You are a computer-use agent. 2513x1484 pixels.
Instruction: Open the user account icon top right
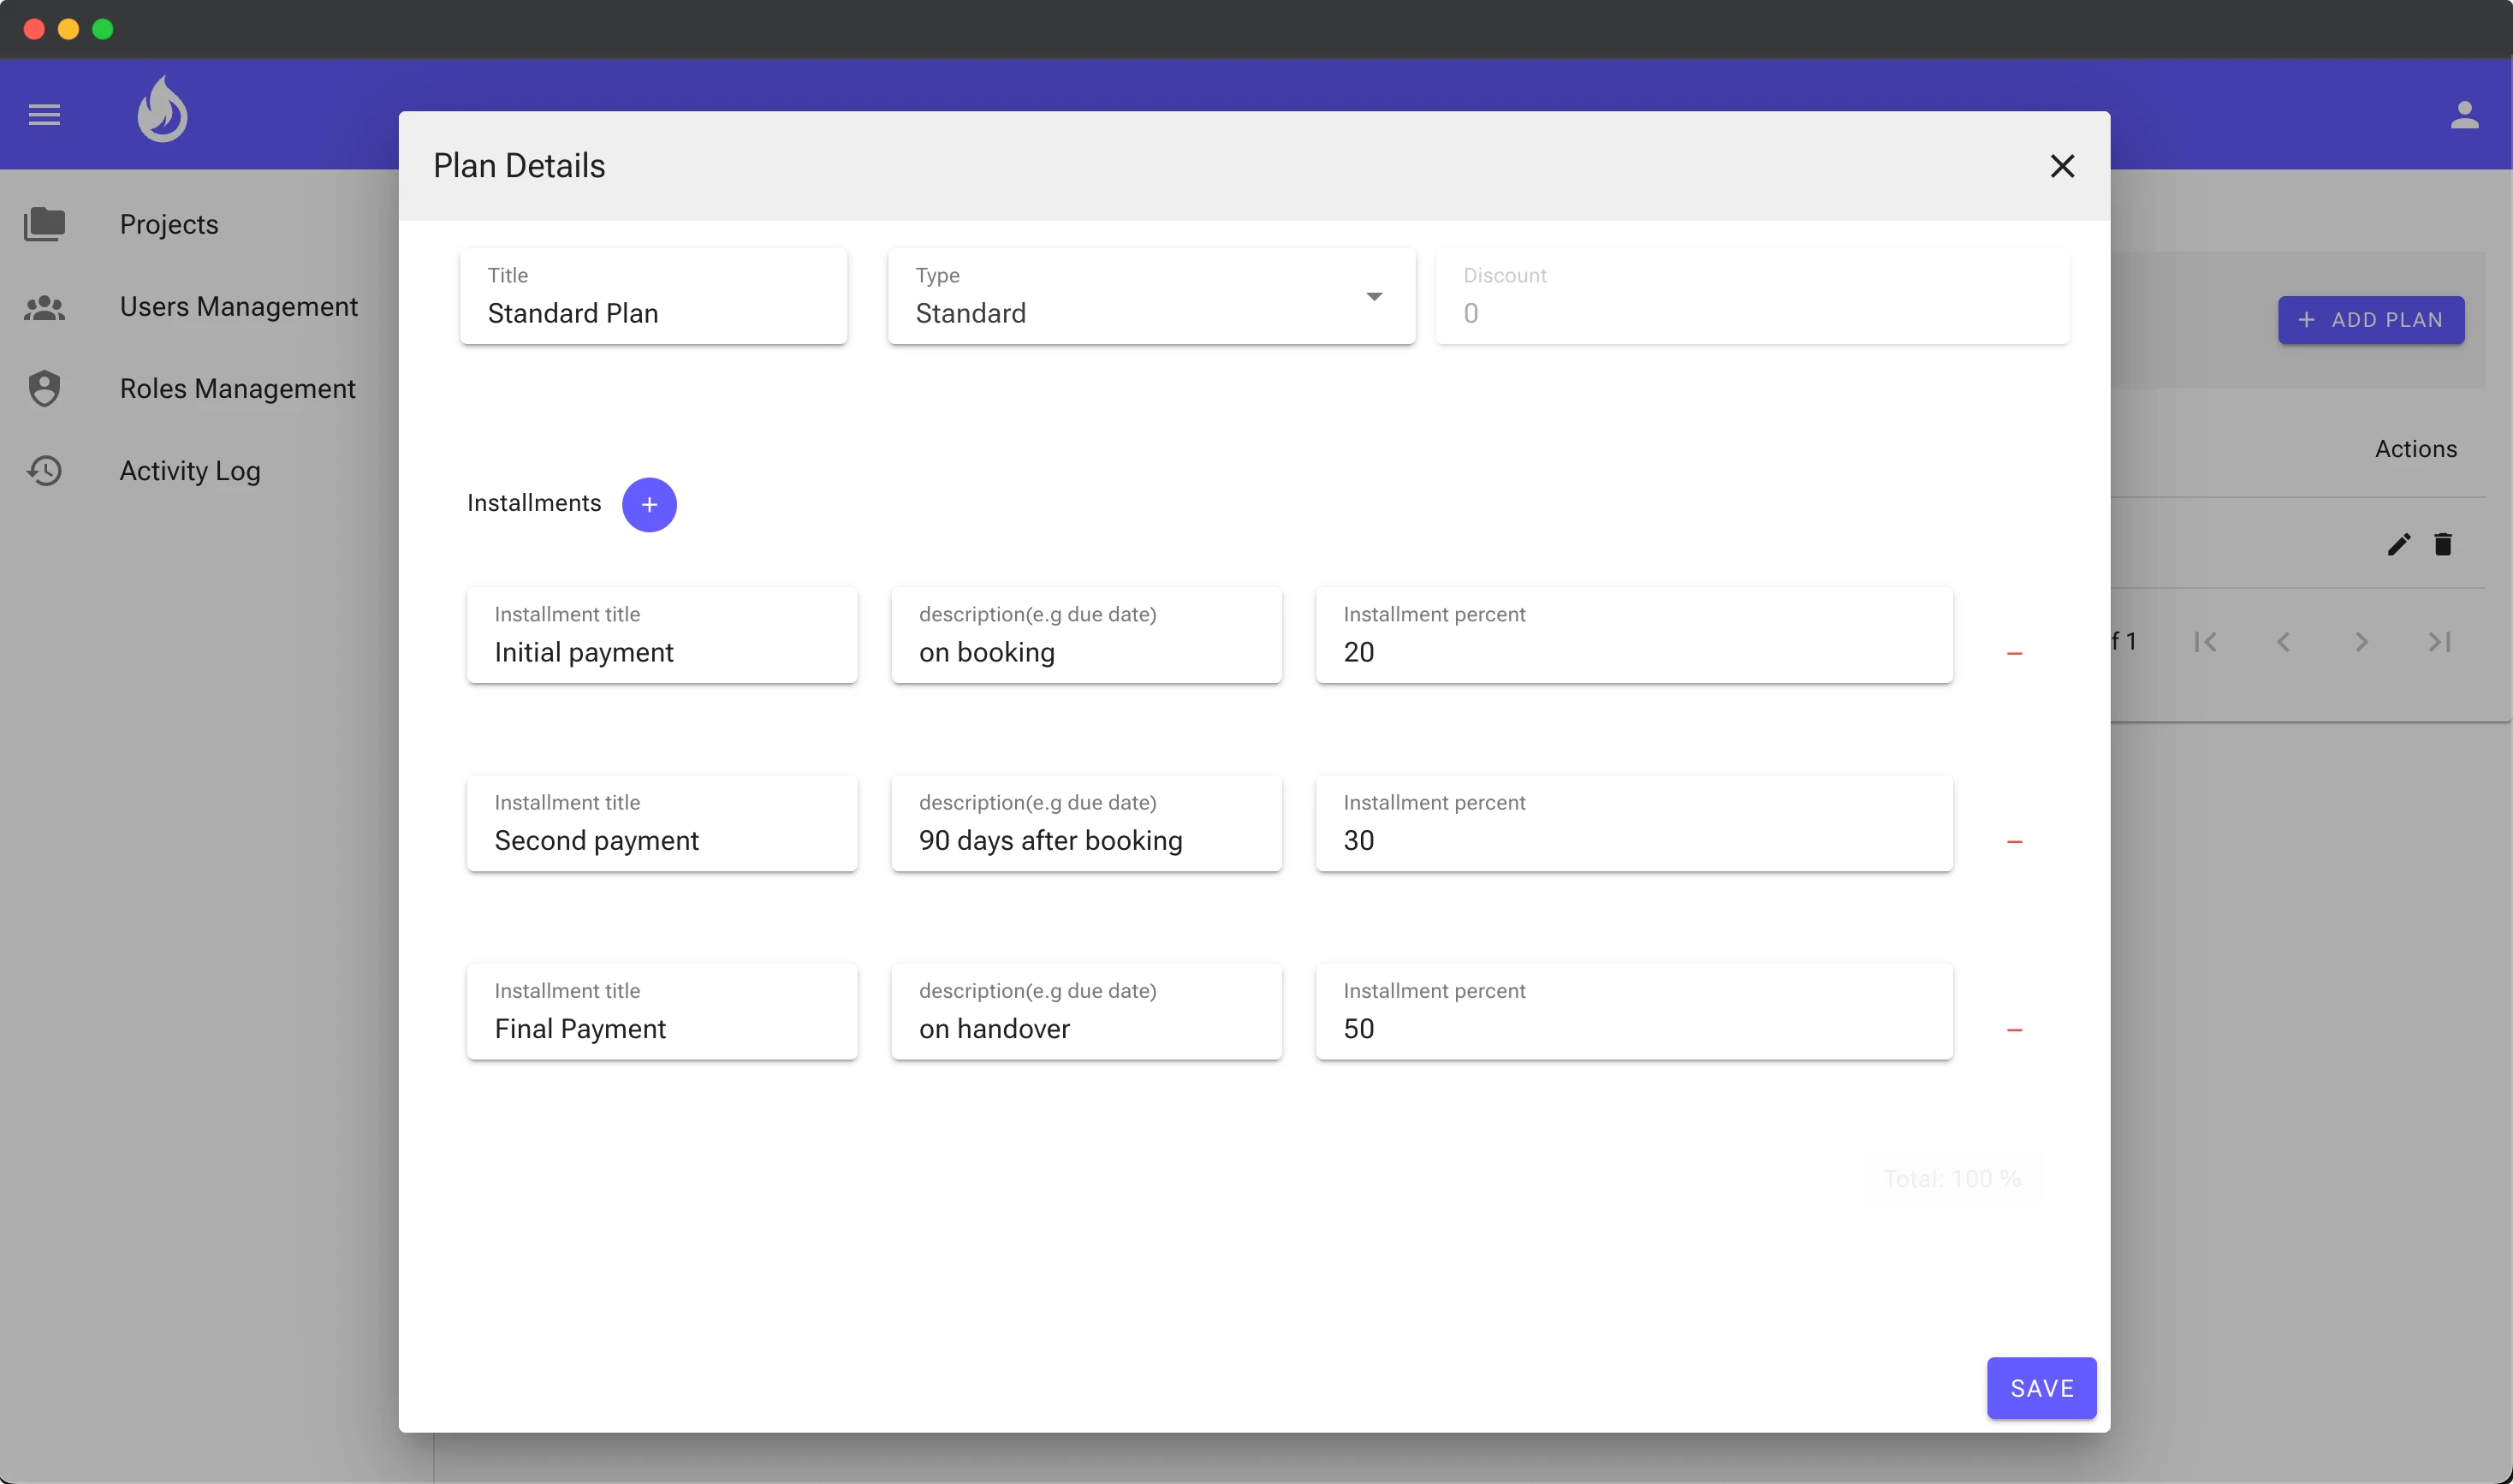[2465, 114]
